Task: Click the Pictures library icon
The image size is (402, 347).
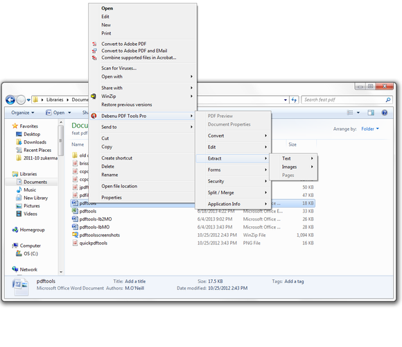Action: (x=19, y=205)
